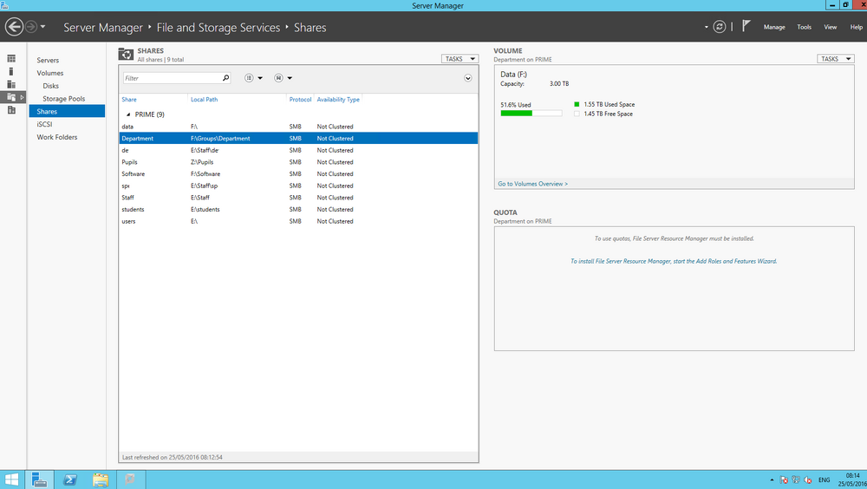The image size is (867, 489).
Task: Open the Dashboard icon in left rail
Action: pyautogui.click(x=11, y=59)
